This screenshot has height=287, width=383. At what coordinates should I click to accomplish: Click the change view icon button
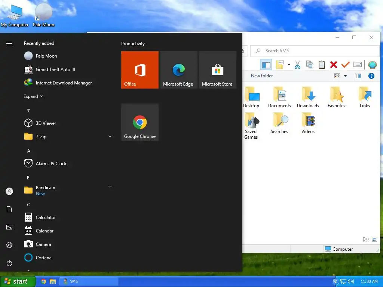(337, 76)
